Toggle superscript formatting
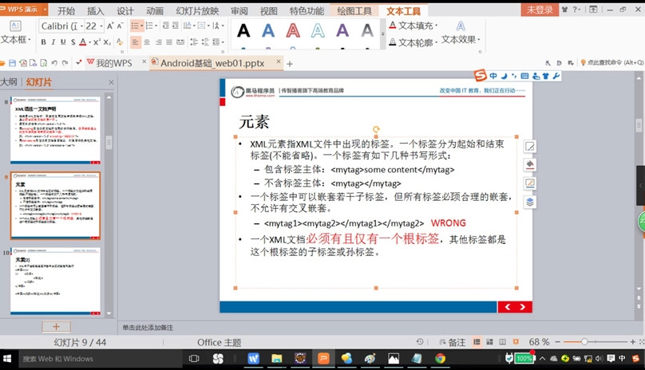The width and height of the screenshot is (645, 370). (97, 42)
